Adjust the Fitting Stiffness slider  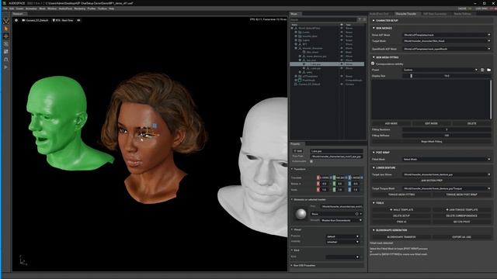pyautogui.click(x=447, y=136)
